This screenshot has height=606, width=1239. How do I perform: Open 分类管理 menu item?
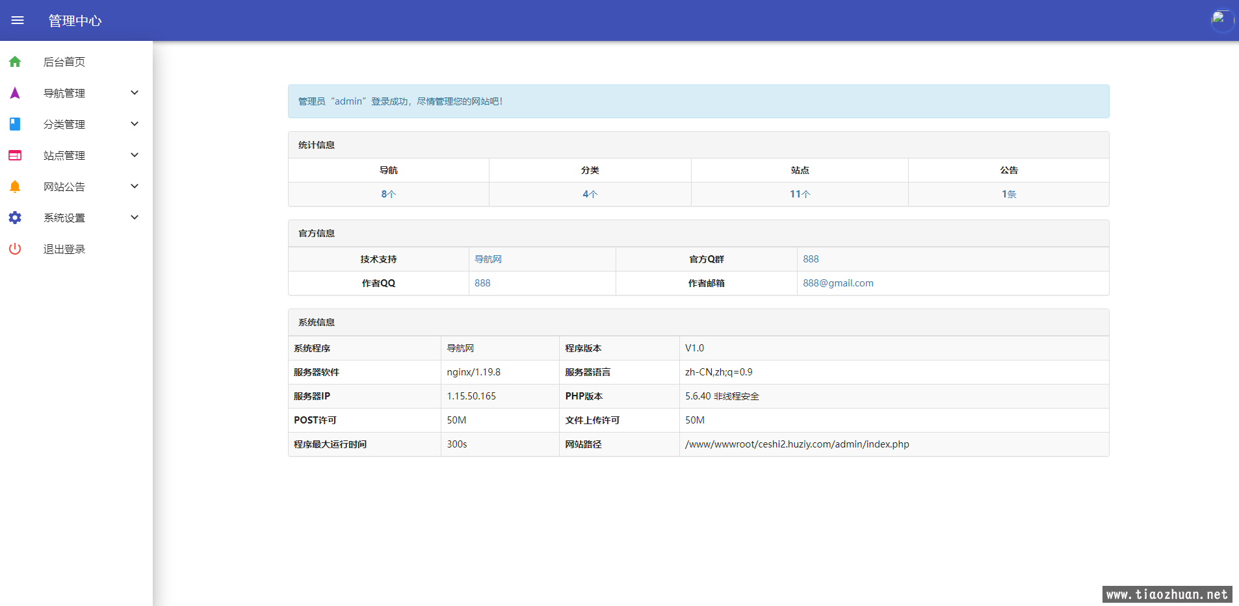(x=76, y=124)
